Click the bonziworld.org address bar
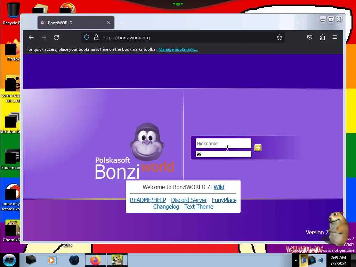Screen dimensions: 356x267 pos(183,38)
